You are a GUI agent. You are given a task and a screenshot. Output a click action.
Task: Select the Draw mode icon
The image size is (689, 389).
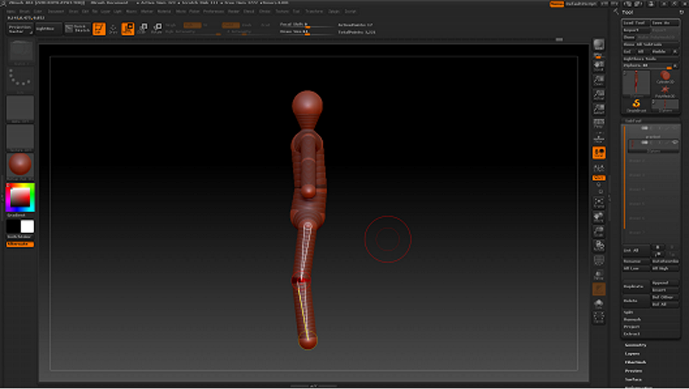113,29
